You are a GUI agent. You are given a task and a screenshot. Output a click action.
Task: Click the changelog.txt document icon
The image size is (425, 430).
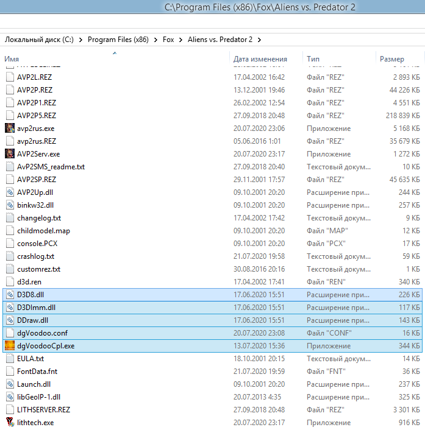pyautogui.click(x=10, y=218)
